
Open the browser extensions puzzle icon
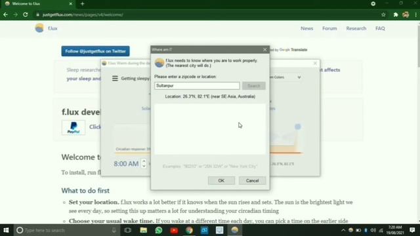396,14
